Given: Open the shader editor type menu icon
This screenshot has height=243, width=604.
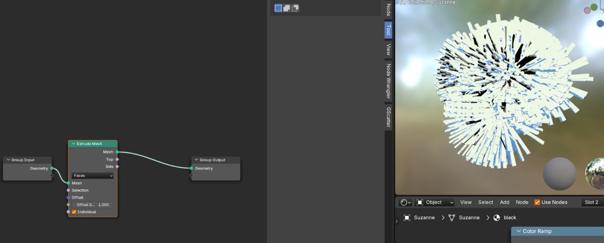Looking at the screenshot, I should [x=405, y=202].
